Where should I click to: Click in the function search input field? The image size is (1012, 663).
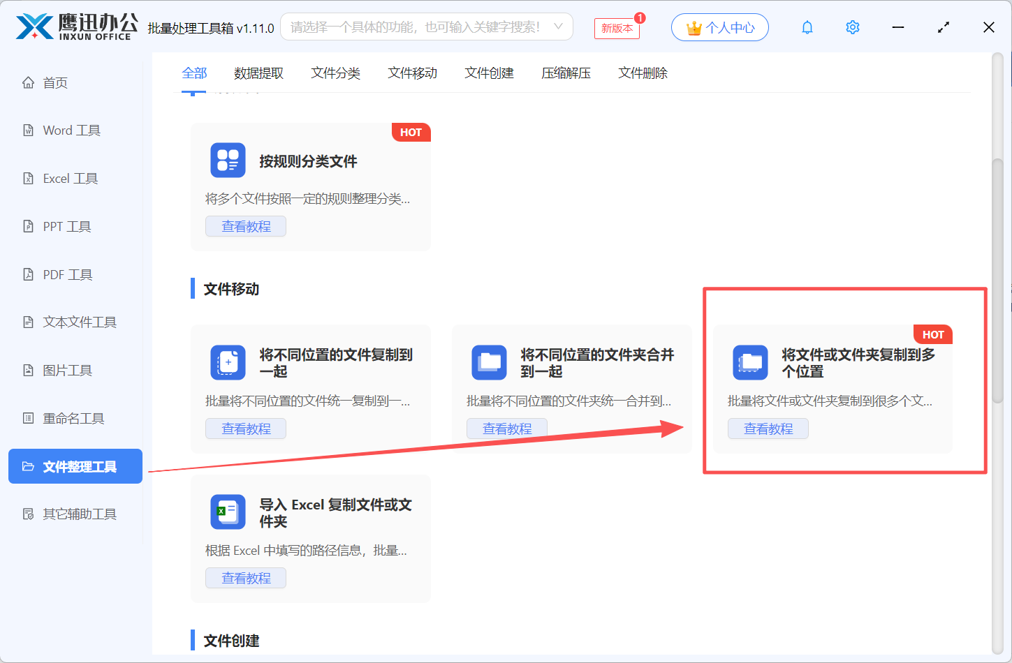[416, 27]
